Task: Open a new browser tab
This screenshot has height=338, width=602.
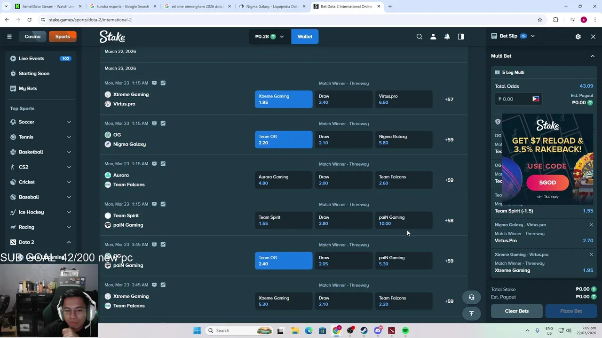Action: coord(390,7)
